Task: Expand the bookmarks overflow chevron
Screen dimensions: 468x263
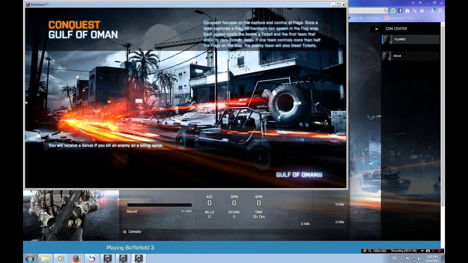Action: (x=419, y=18)
